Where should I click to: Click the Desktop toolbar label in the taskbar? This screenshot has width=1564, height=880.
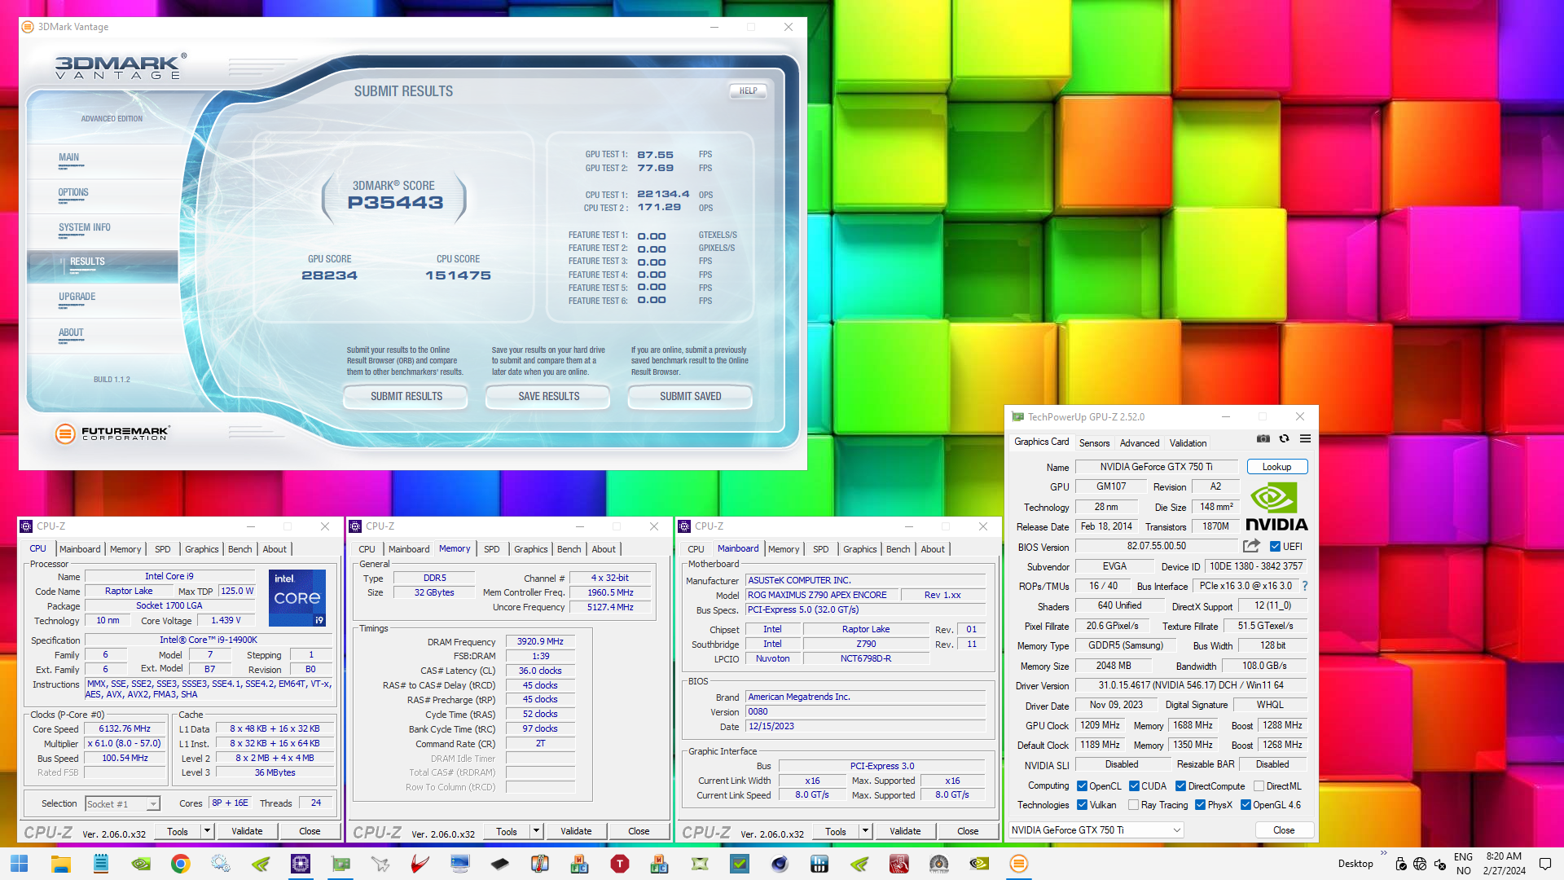(1355, 864)
